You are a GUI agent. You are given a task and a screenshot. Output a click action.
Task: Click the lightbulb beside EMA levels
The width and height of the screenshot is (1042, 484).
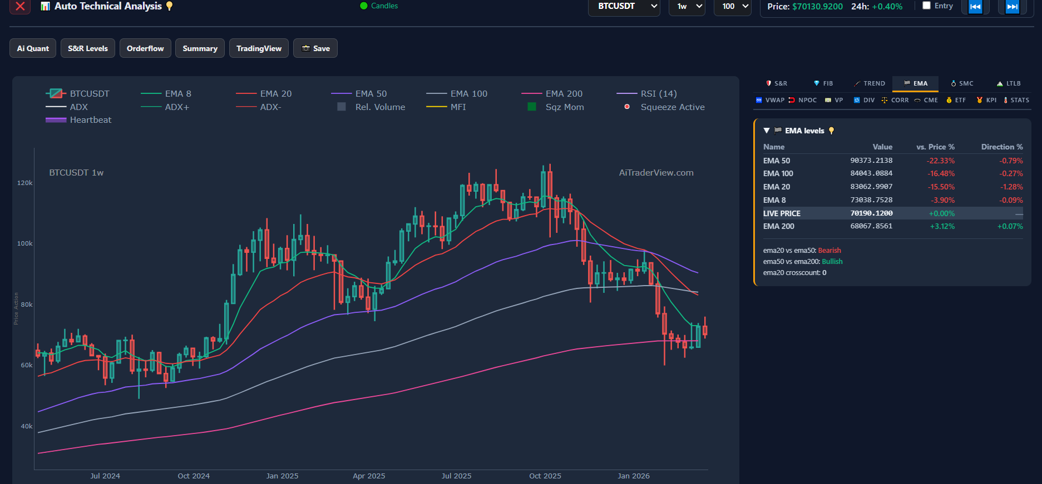[x=832, y=131]
